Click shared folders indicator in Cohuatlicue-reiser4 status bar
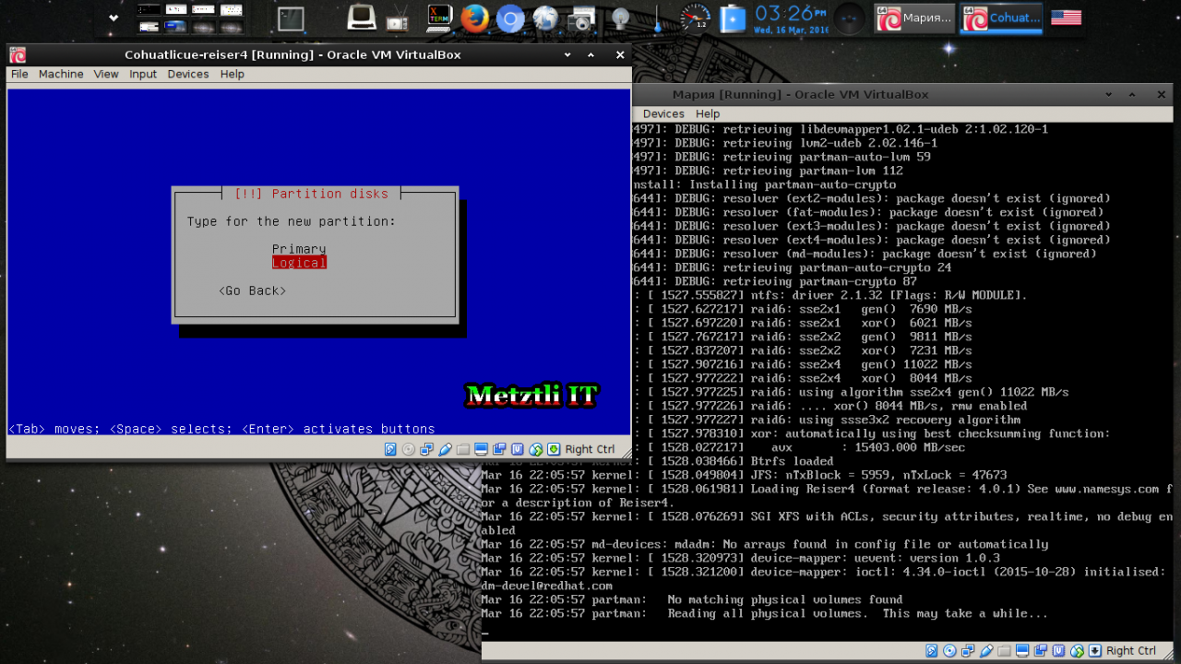Screen dimensions: 1181x664 pyautogui.click(x=463, y=449)
